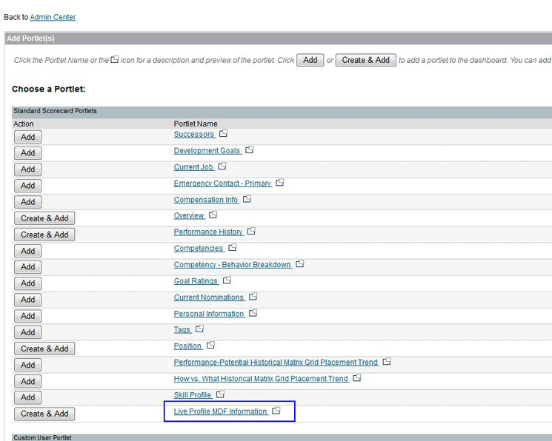Click preview icon beside Performance History
552x441 pixels.
click(251, 232)
